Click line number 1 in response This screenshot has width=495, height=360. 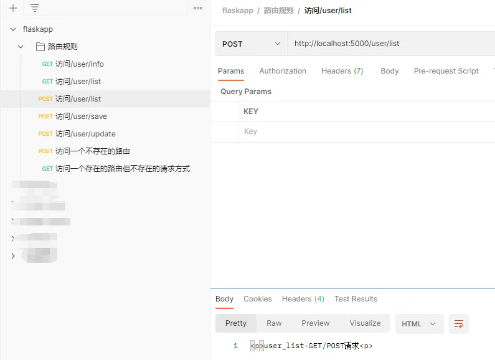click(235, 346)
